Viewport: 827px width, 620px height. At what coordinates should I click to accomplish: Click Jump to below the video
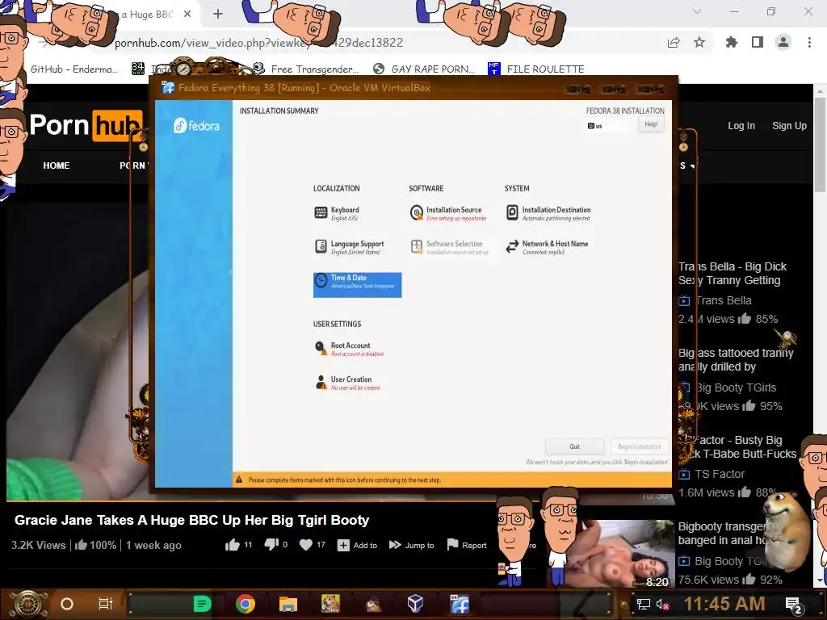[x=411, y=545]
